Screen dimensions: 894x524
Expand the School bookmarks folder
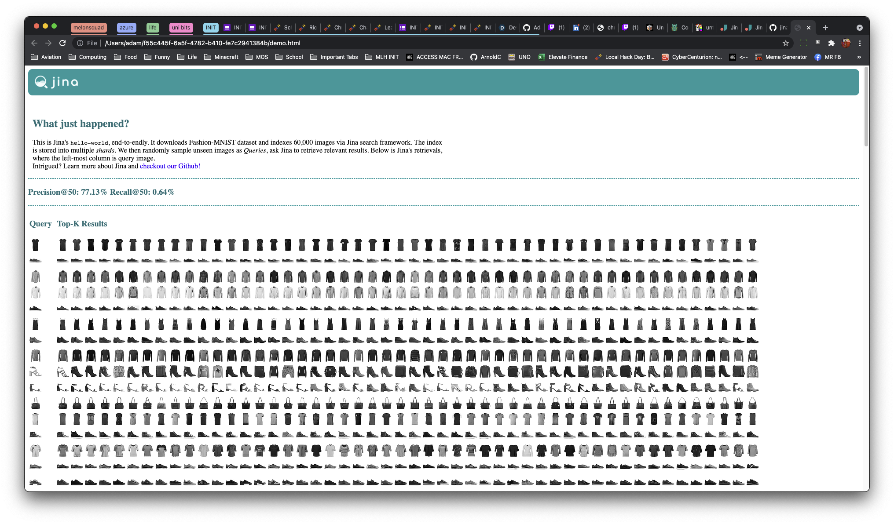click(x=289, y=57)
